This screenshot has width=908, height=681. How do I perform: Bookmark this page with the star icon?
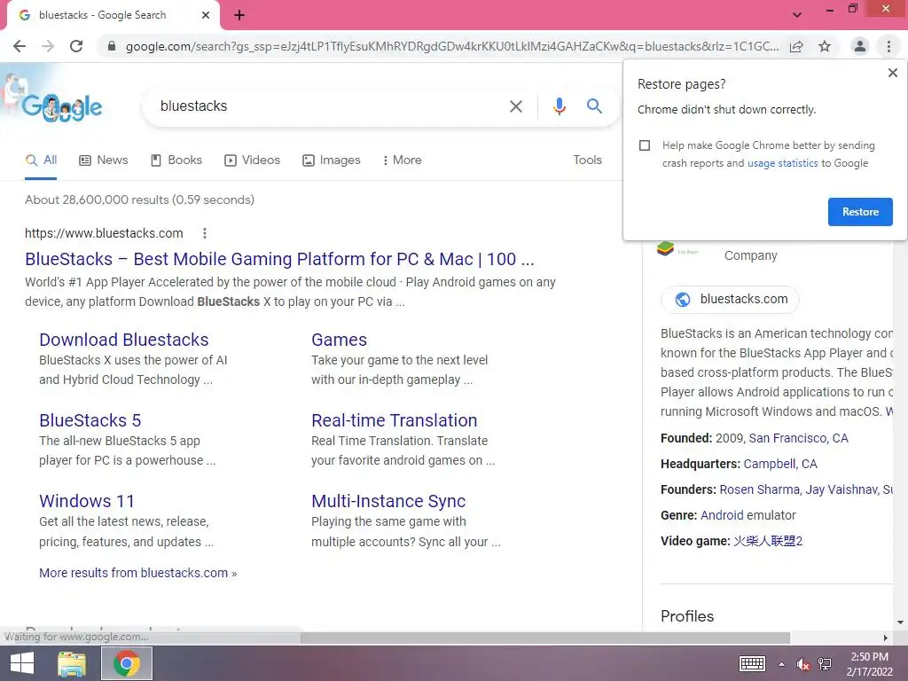[x=825, y=46]
